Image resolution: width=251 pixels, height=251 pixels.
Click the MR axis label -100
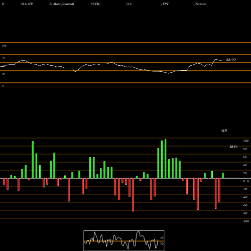(246, 221)
